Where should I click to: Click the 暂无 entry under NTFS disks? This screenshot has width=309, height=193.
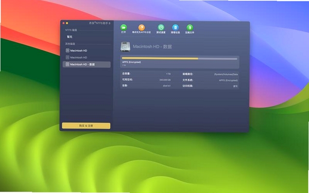click(x=70, y=37)
